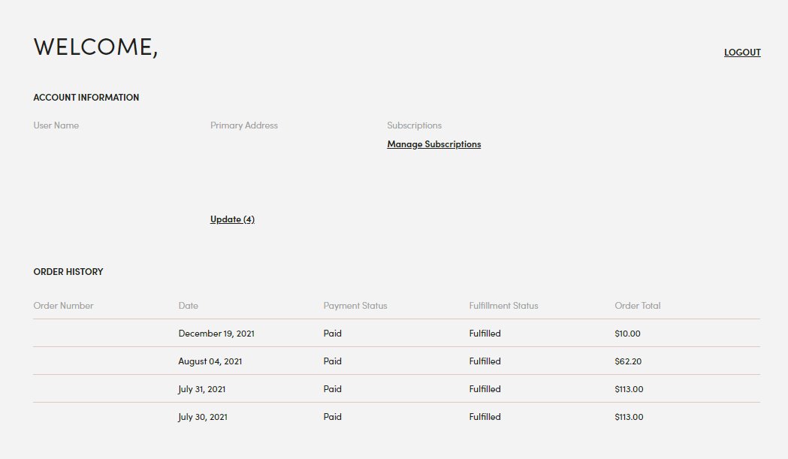Click the LOGOUT link
This screenshot has width=788, height=459.
click(741, 53)
